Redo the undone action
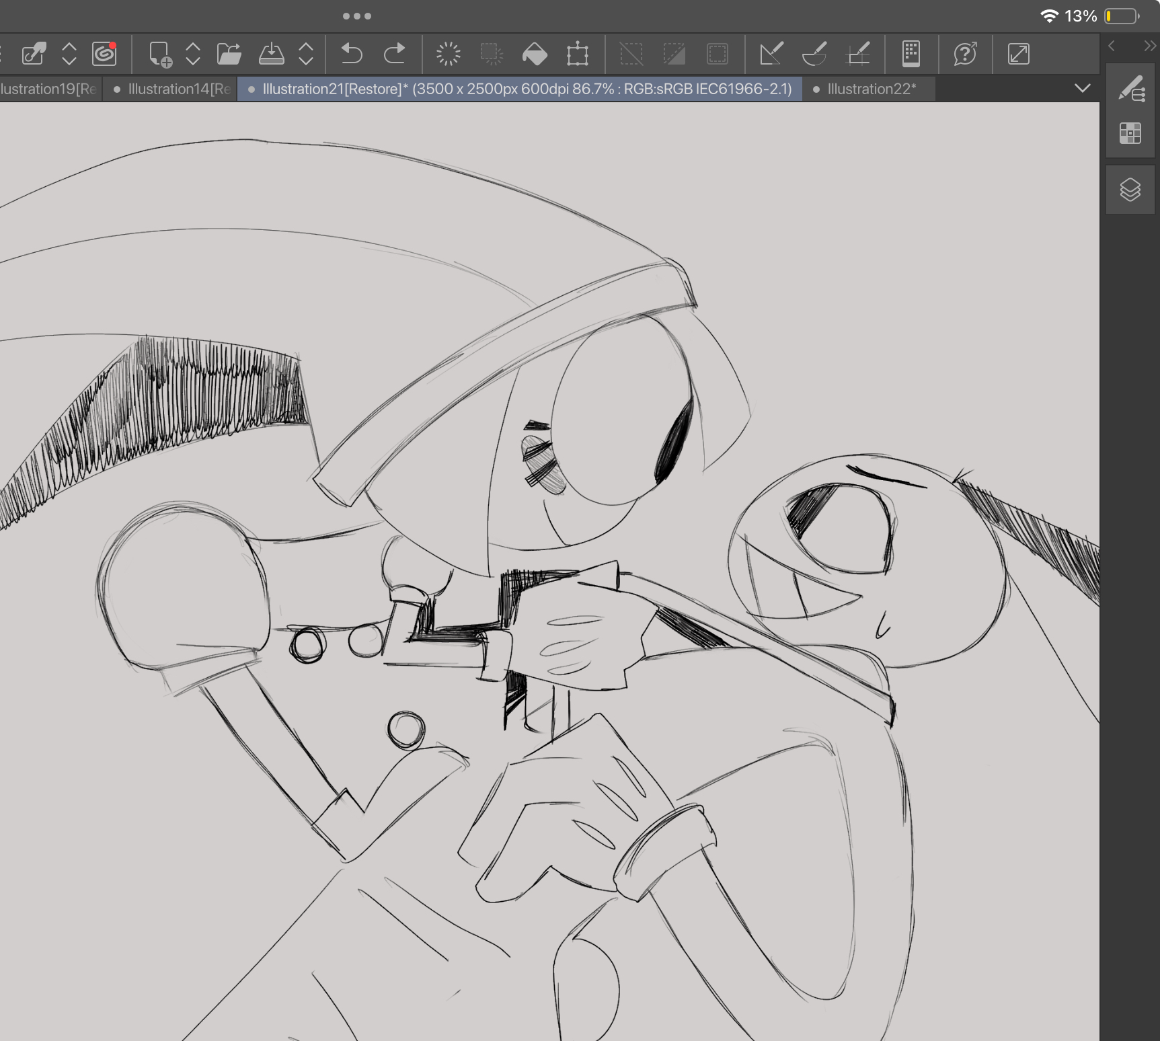This screenshot has height=1041, width=1160. pyautogui.click(x=395, y=54)
